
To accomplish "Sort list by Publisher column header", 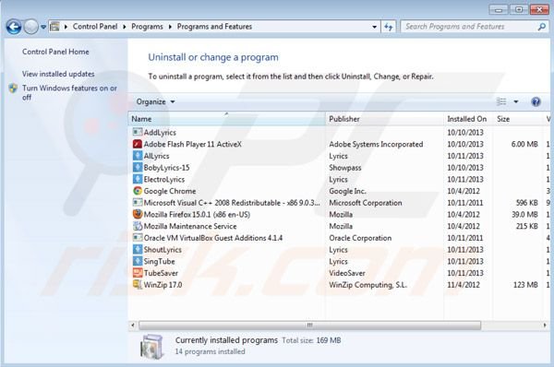I will click(x=384, y=119).
